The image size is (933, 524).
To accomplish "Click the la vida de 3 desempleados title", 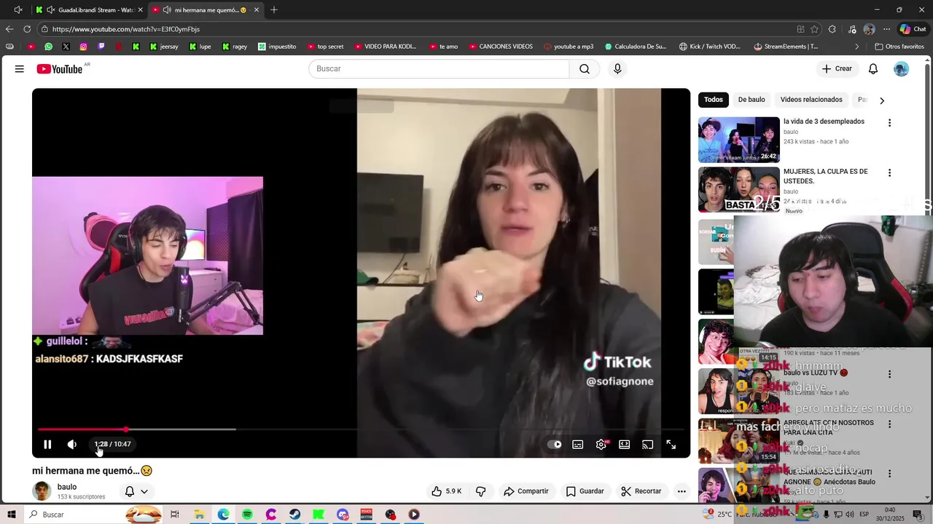I will (x=824, y=122).
